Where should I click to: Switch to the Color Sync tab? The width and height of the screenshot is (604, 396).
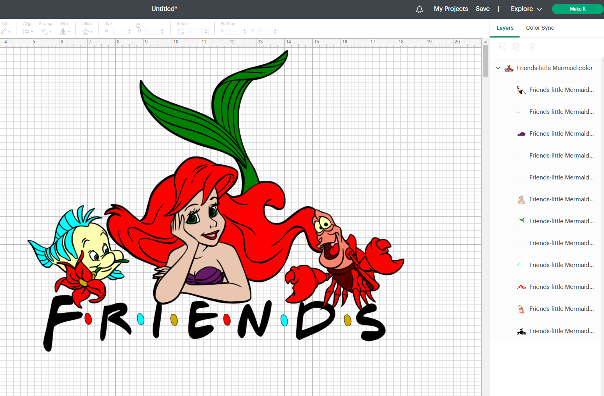[540, 28]
